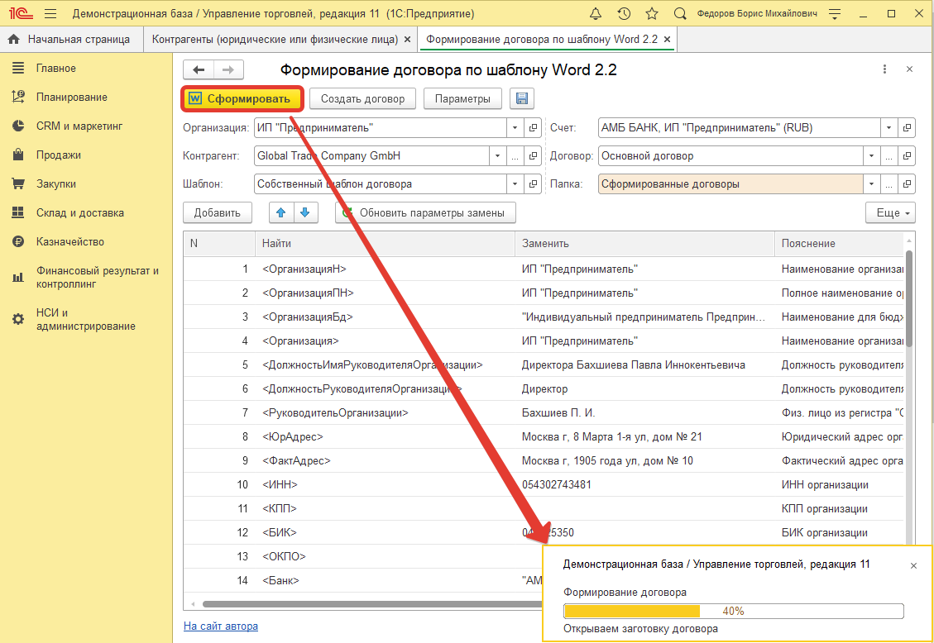Expand the Организация dropdown list
This screenshot has height=643, width=934.
pos(515,128)
